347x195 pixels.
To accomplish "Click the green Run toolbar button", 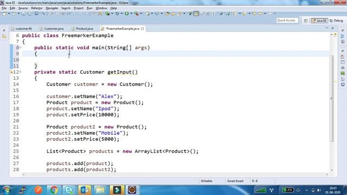I will click(x=126, y=14).
